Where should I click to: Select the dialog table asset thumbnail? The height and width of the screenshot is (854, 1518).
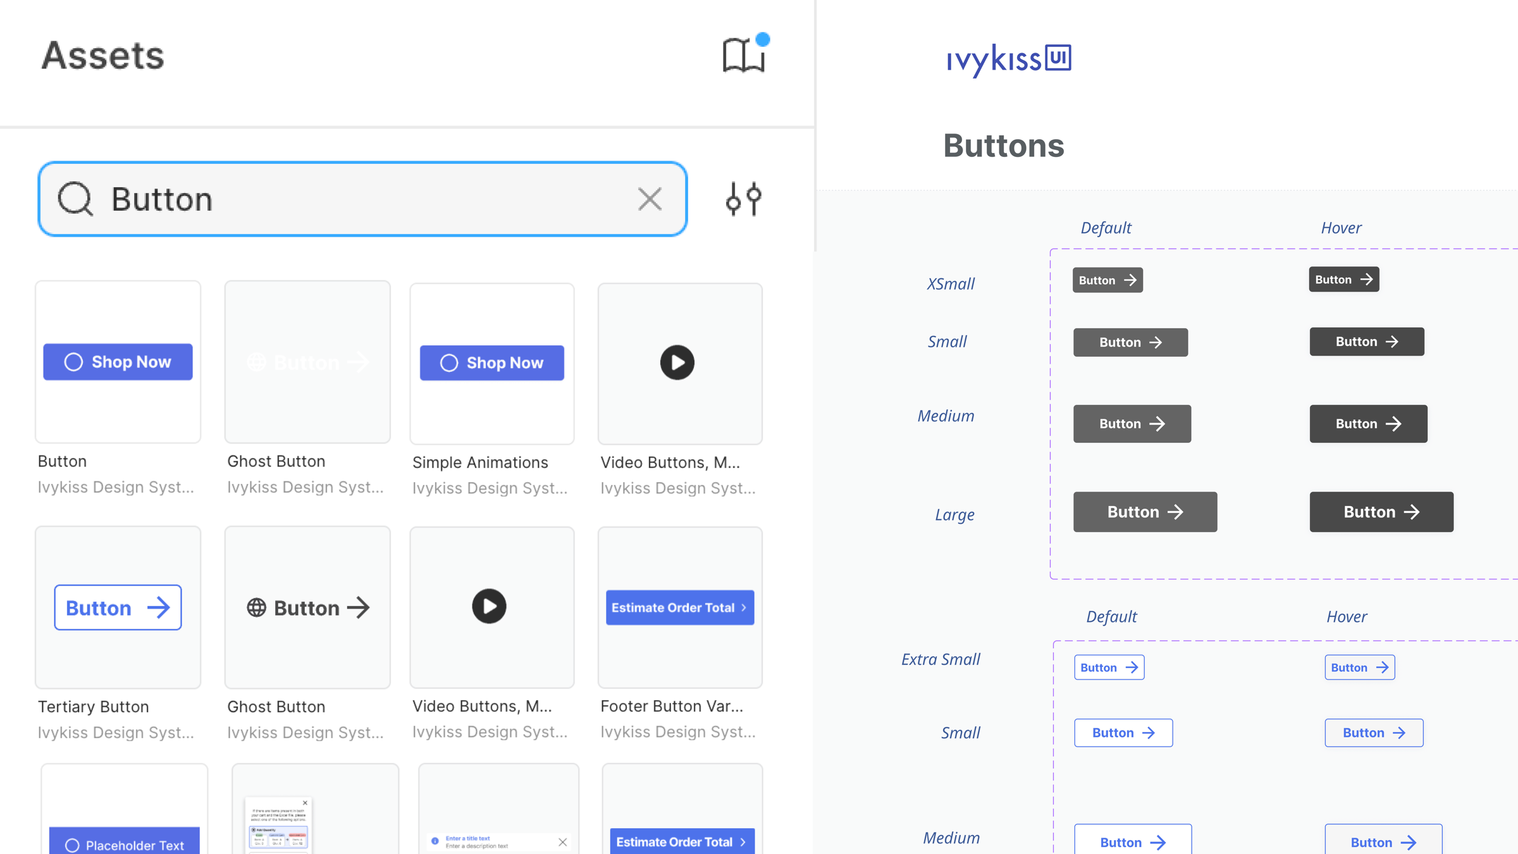[315, 809]
